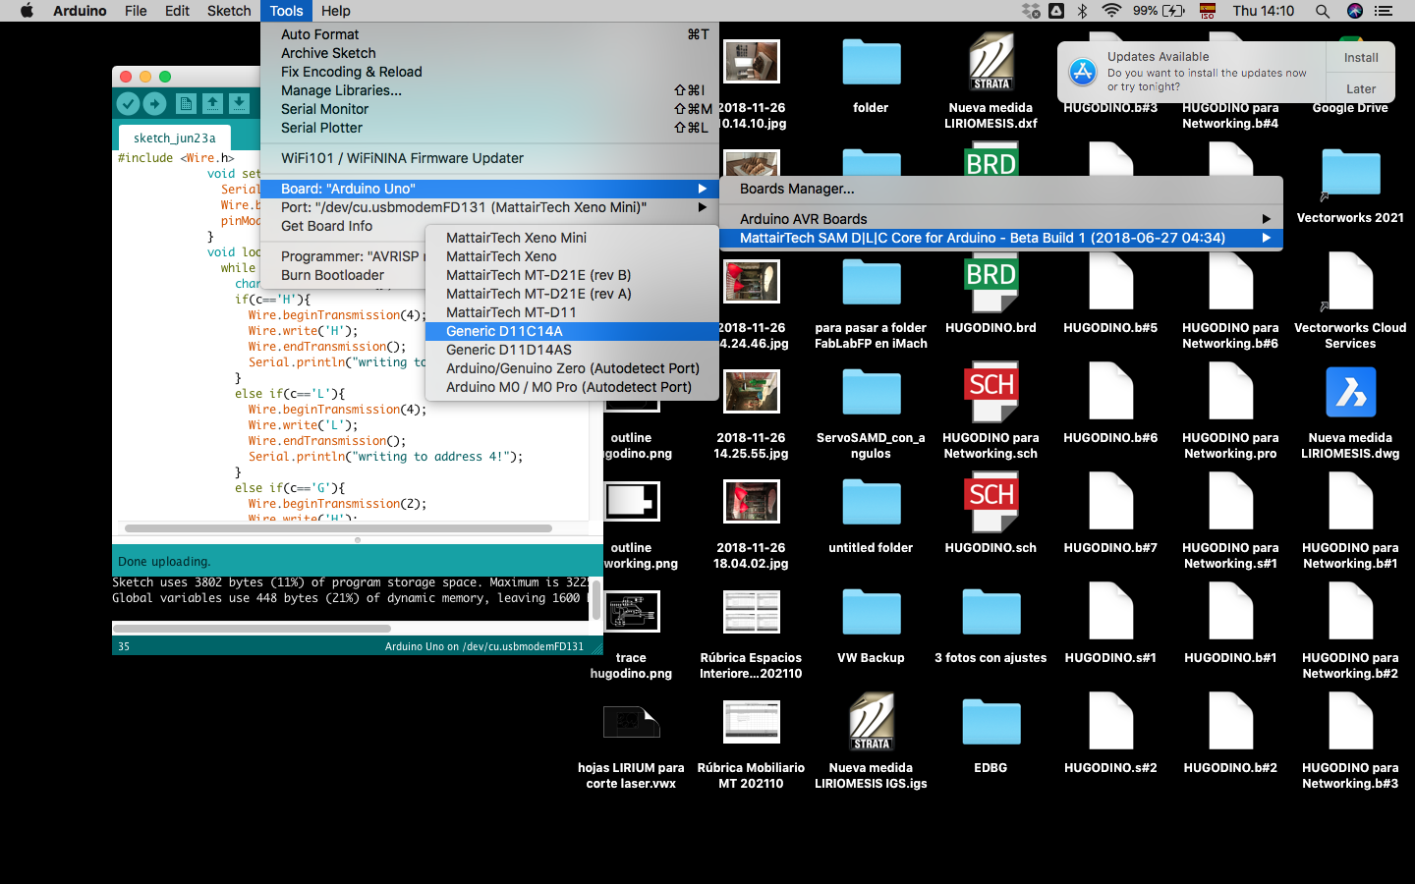Select the untitled folder icon

point(871,503)
